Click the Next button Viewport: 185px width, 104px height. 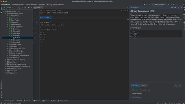[143, 86]
